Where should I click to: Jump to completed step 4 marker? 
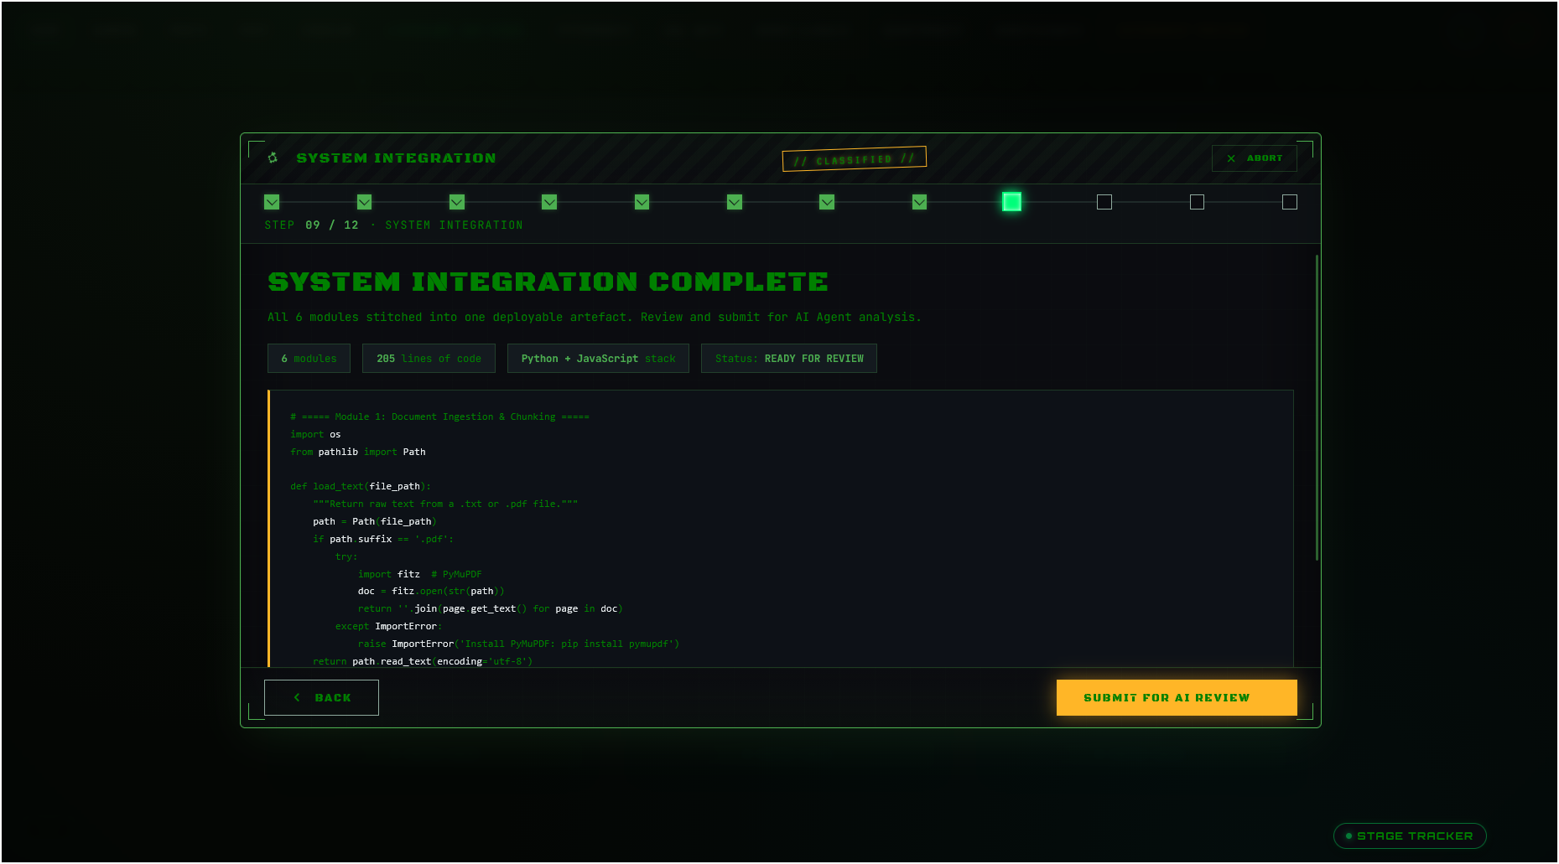point(549,202)
